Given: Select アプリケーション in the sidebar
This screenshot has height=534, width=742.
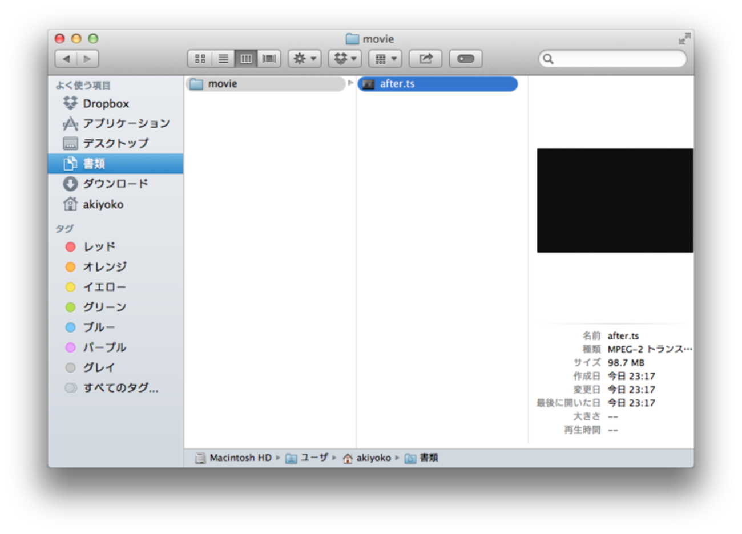Looking at the screenshot, I should 126,123.
